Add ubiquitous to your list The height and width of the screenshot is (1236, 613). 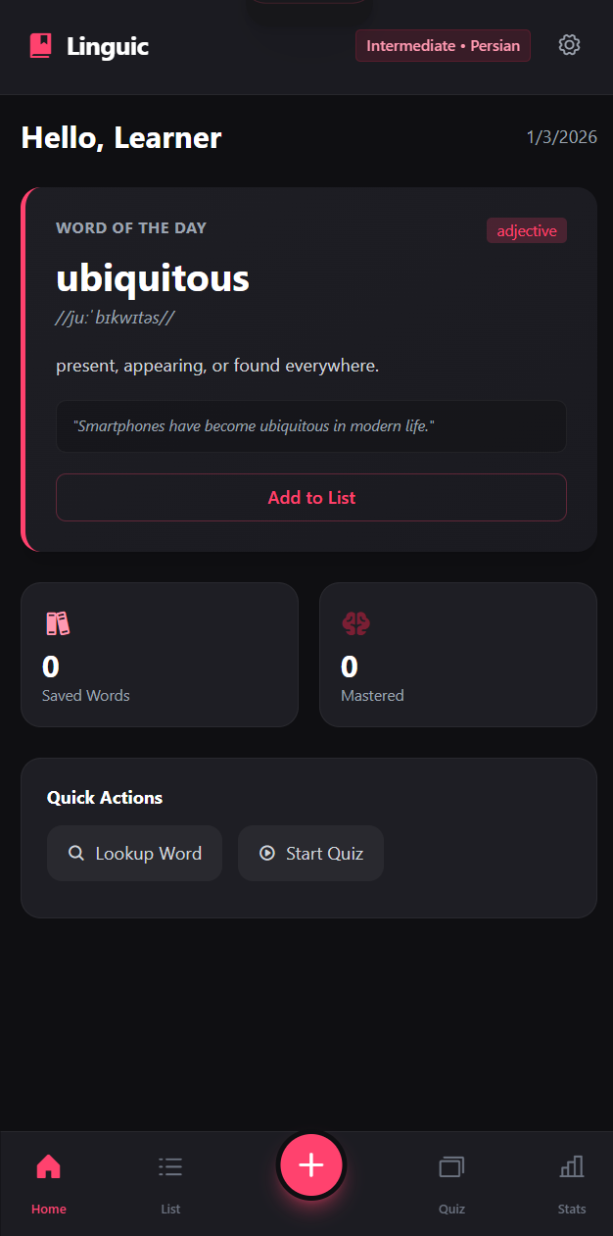(310, 497)
